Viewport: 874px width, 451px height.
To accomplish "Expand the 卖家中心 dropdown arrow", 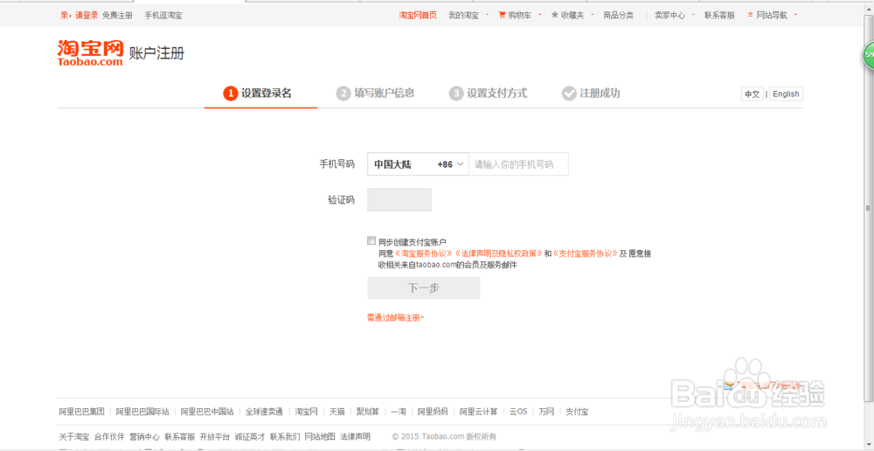I will [x=693, y=15].
